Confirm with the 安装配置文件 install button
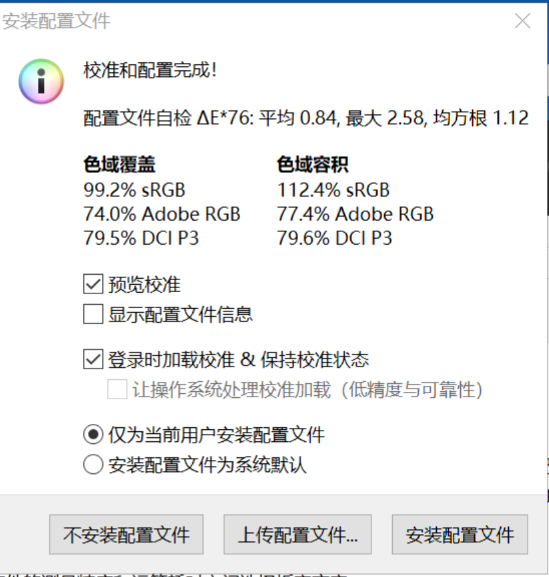 point(460,534)
